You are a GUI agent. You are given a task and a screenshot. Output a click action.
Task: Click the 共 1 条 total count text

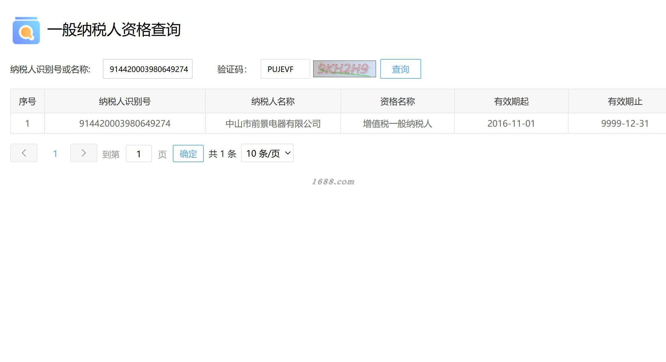[222, 154]
